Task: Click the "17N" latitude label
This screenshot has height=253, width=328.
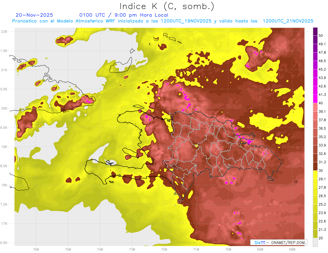Action: (4, 224)
